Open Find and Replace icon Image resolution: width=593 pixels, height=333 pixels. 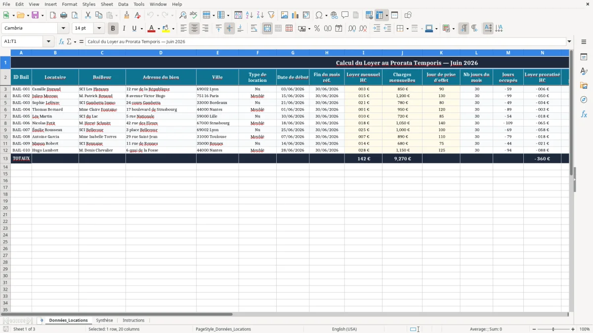(183, 15)
